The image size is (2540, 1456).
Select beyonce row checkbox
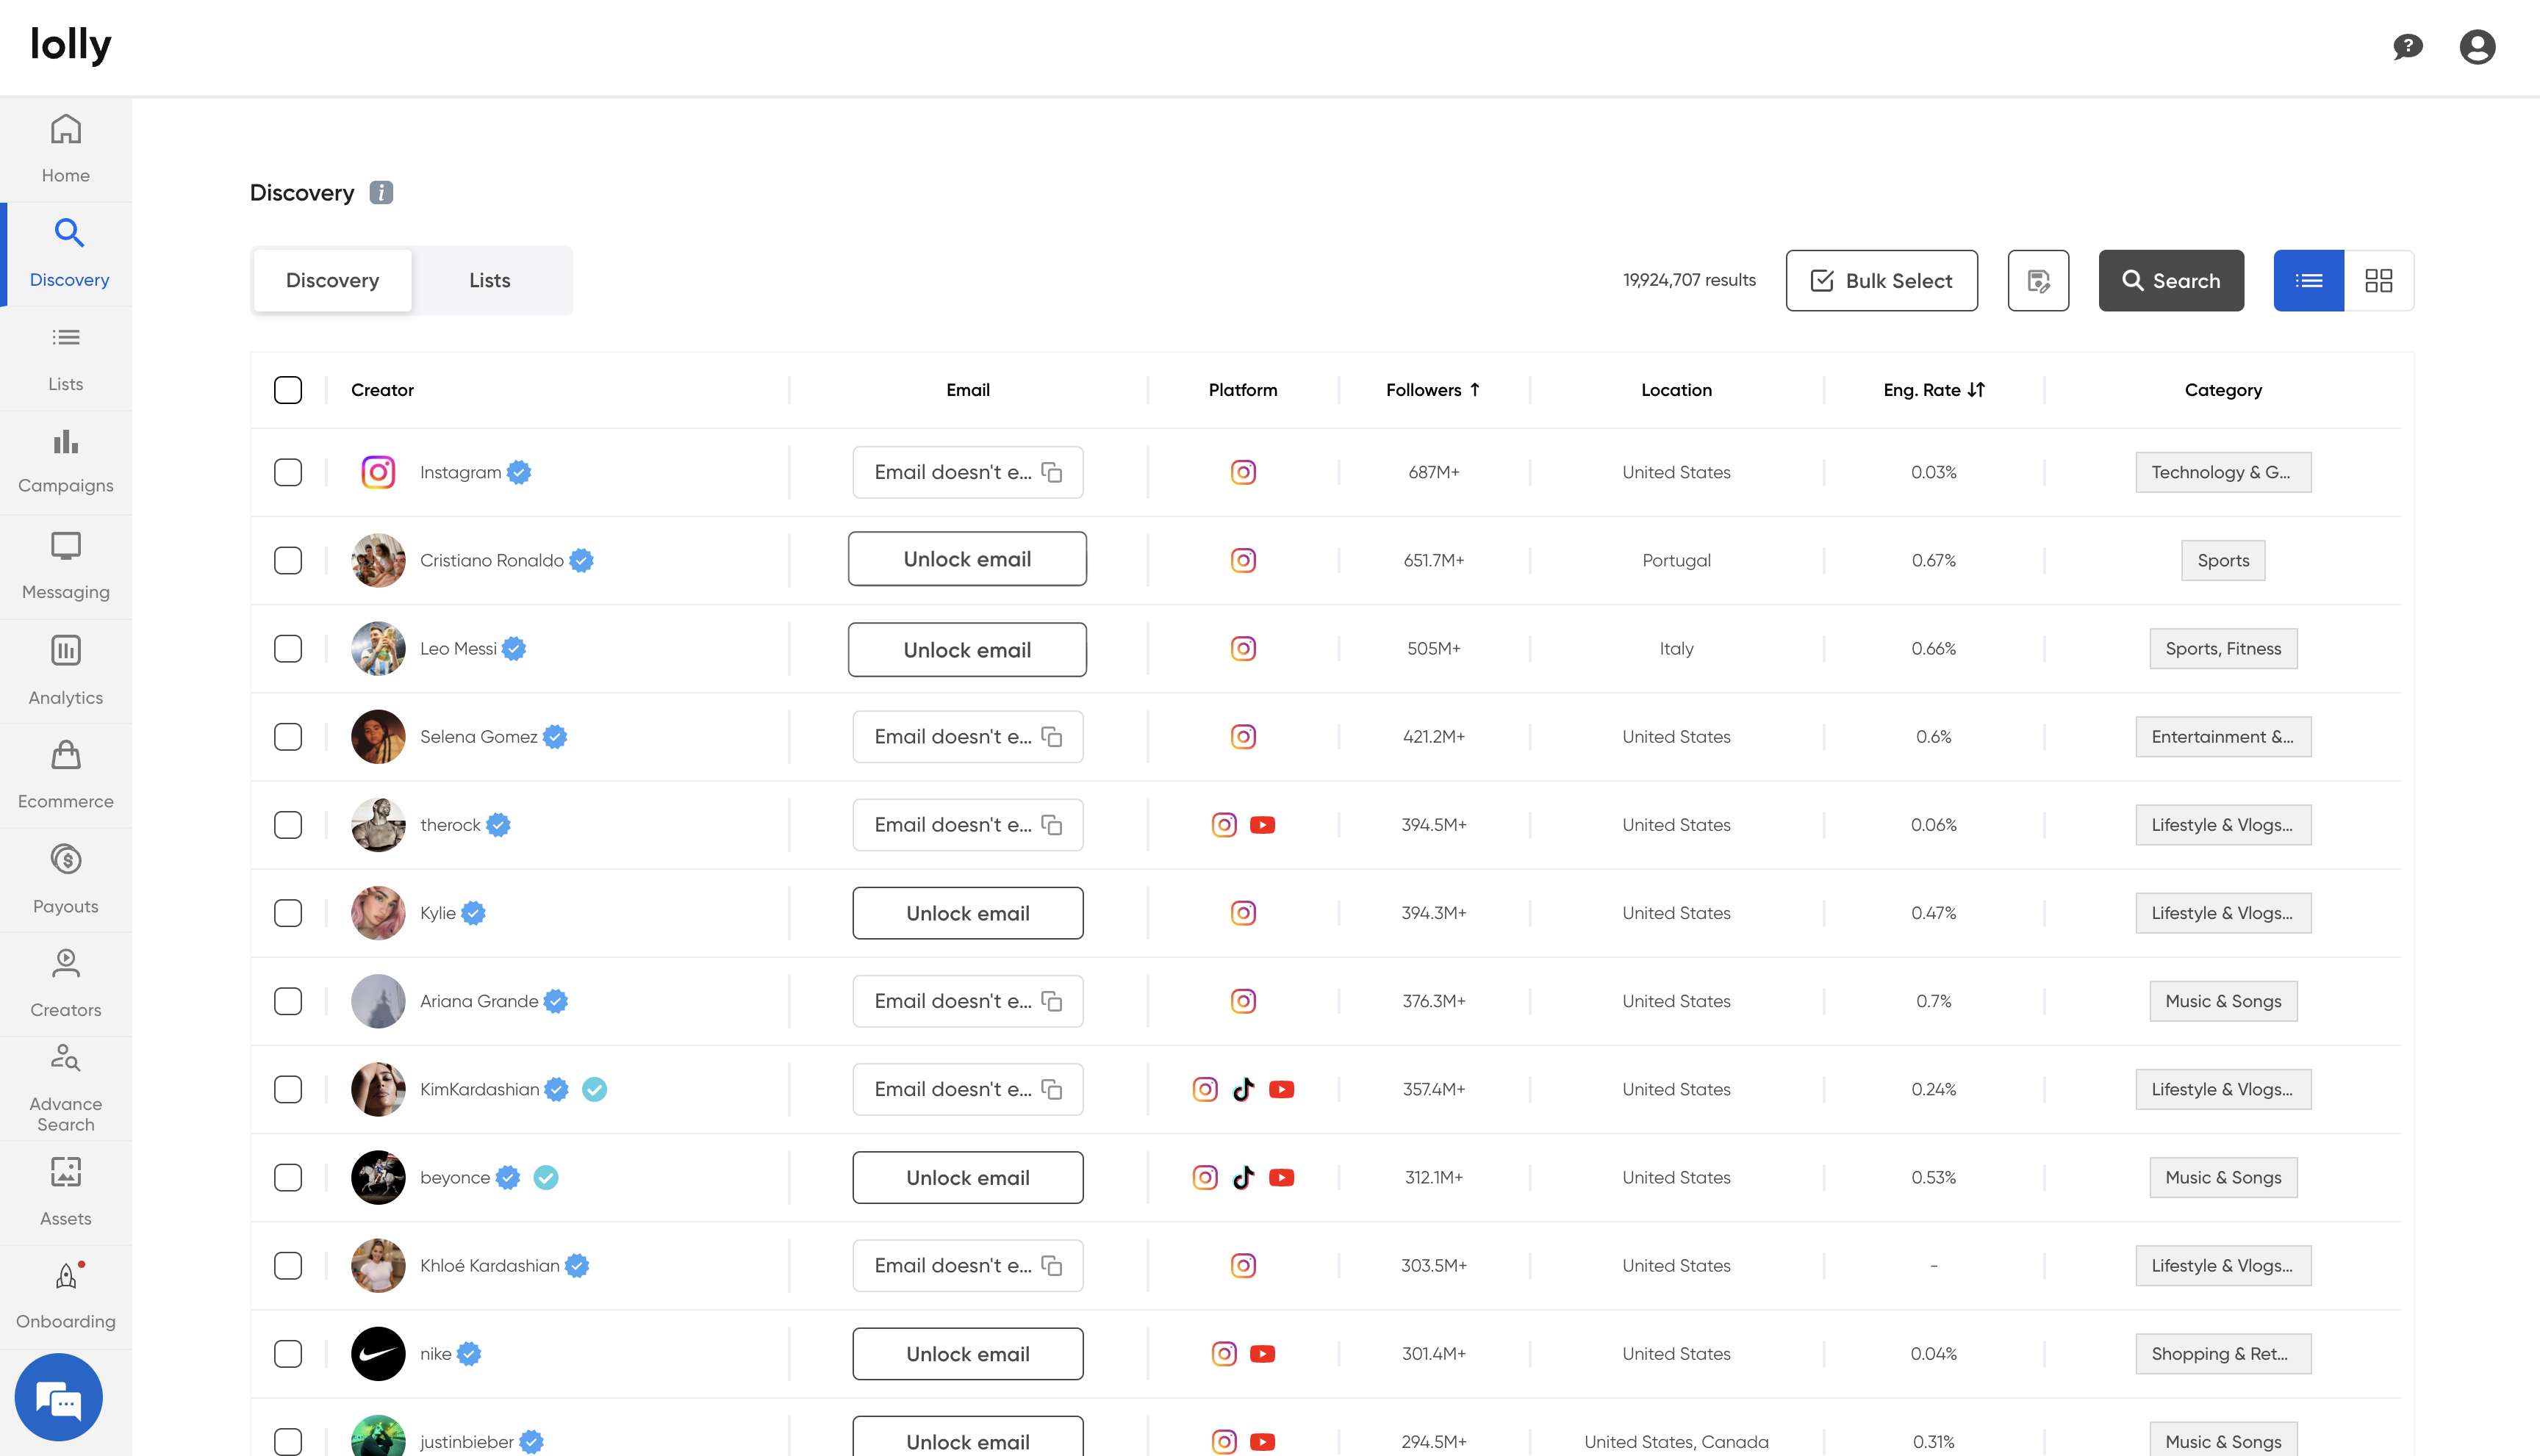[288, 1177]
